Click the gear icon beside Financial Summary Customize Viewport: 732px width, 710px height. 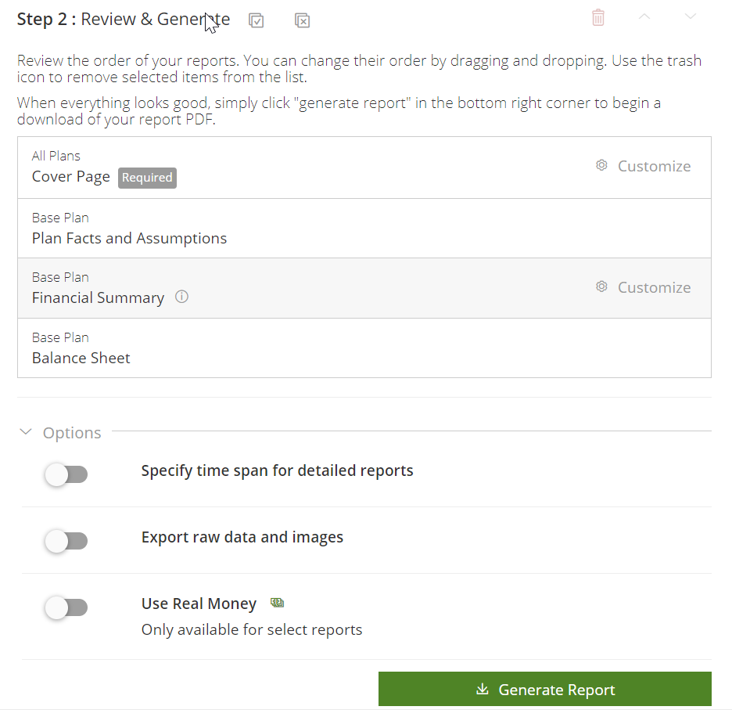(x=601, y=287)
